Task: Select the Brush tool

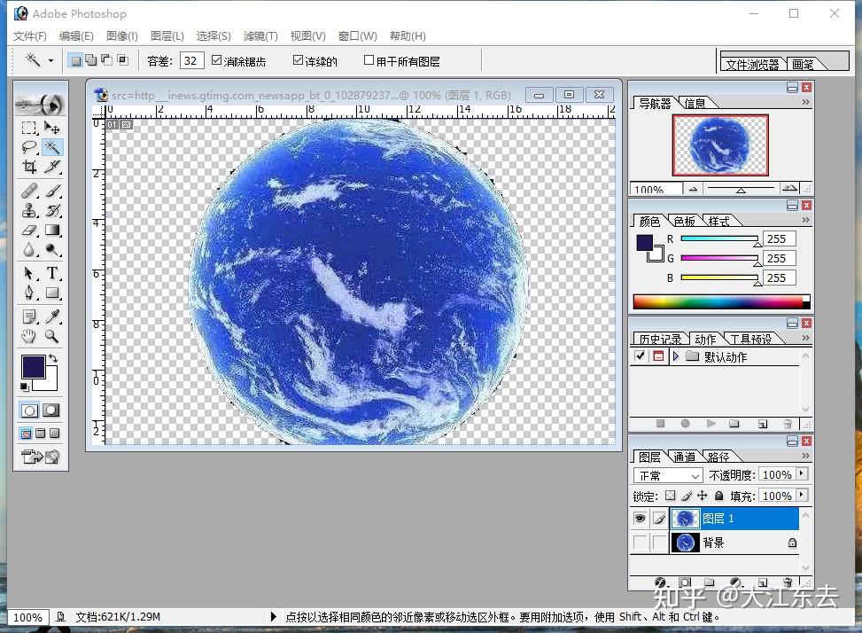Action: [52, 191]
